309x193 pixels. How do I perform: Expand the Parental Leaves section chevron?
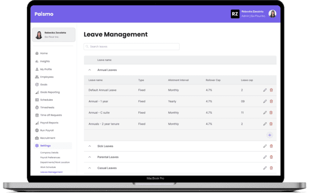(x=90, y=157)
